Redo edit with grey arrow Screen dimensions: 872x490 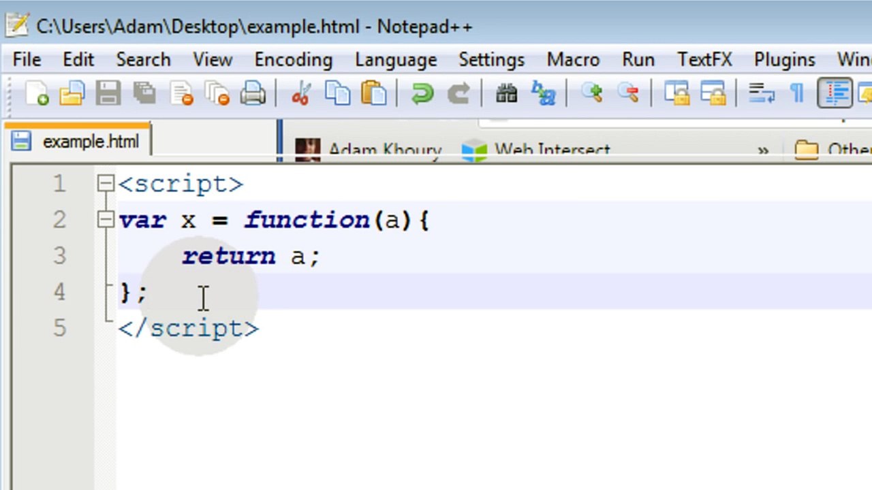tap(458, 93)
